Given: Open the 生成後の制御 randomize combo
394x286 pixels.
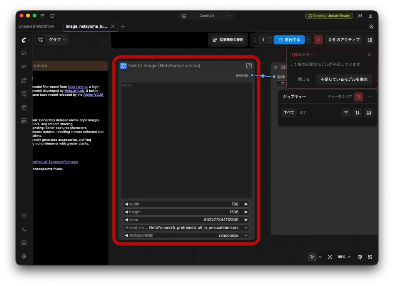Looking at the screenshot, I should coord(186,235).
